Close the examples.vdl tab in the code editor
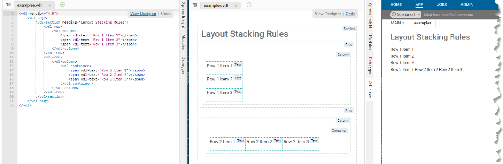The image size is (503, 164). click(49, 5)
